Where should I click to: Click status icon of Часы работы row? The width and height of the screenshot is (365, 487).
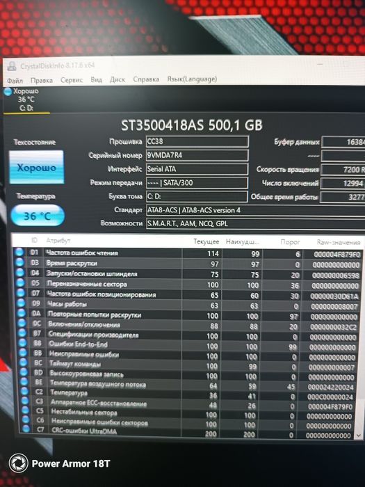coord(21,303)
